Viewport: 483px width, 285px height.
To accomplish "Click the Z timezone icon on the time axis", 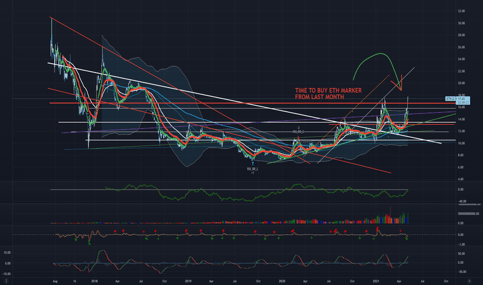I will (6, 281).
